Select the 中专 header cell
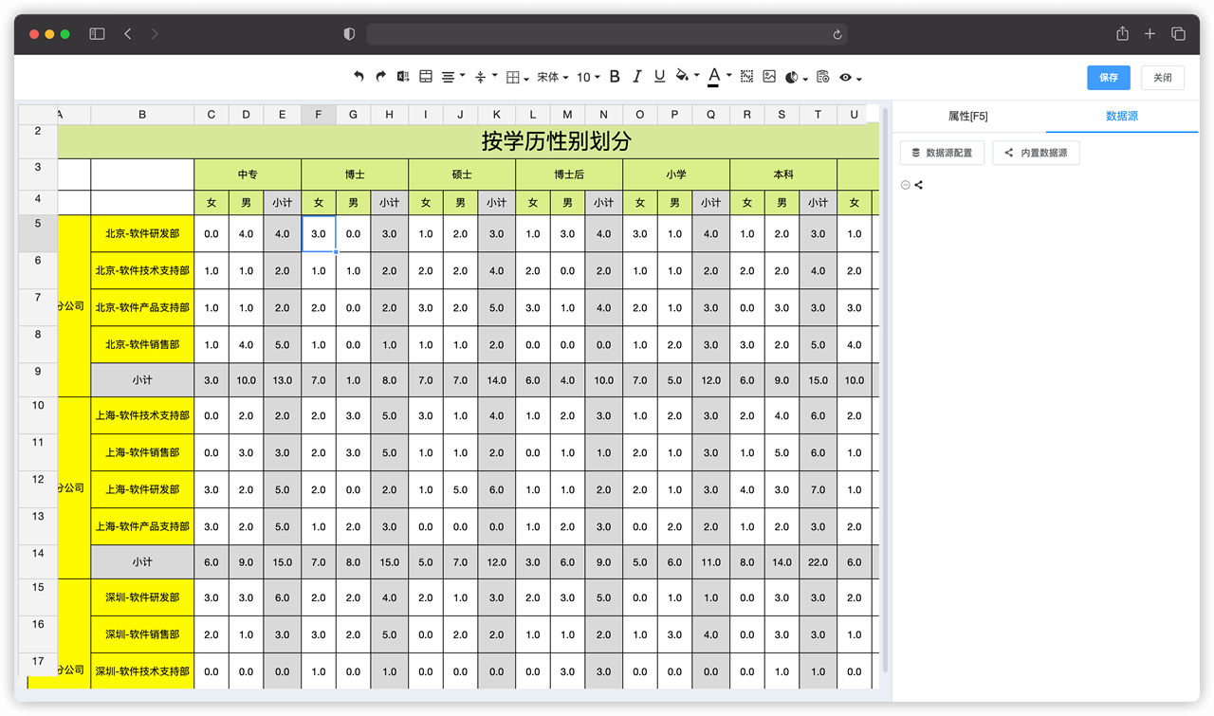Viewport: 1214px width, 716px height. 248,174
